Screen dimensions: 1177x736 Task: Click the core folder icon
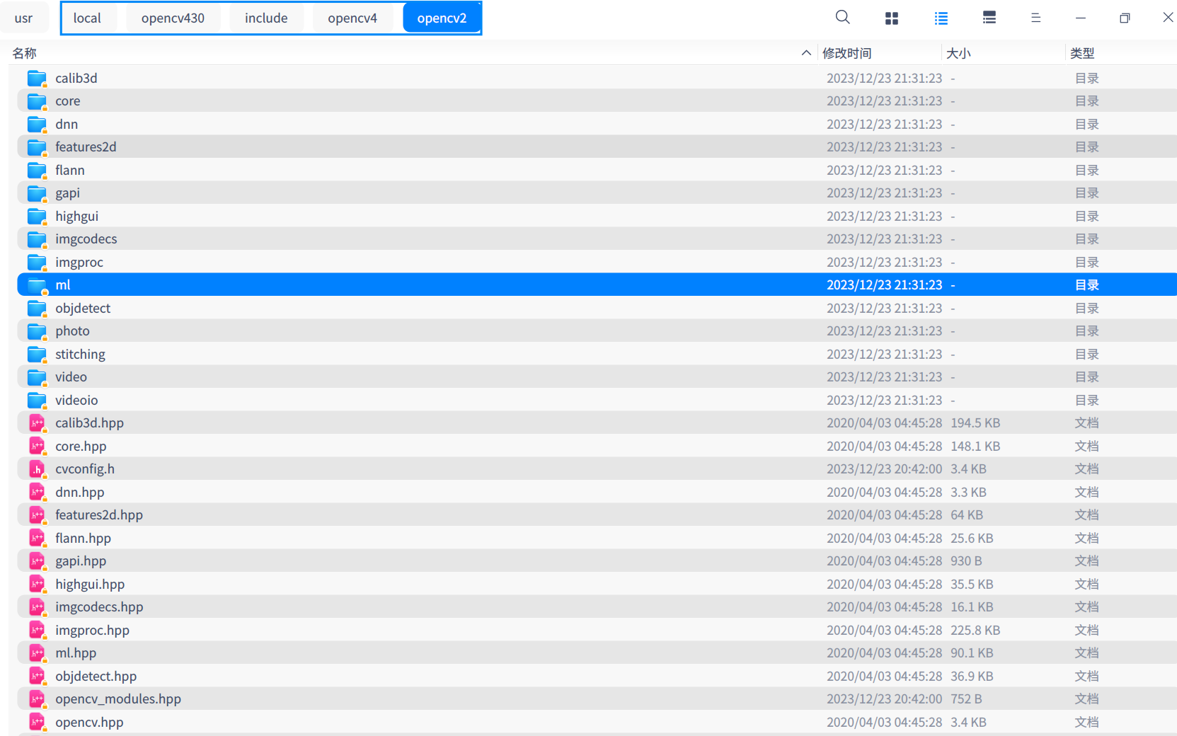[37, 101]
